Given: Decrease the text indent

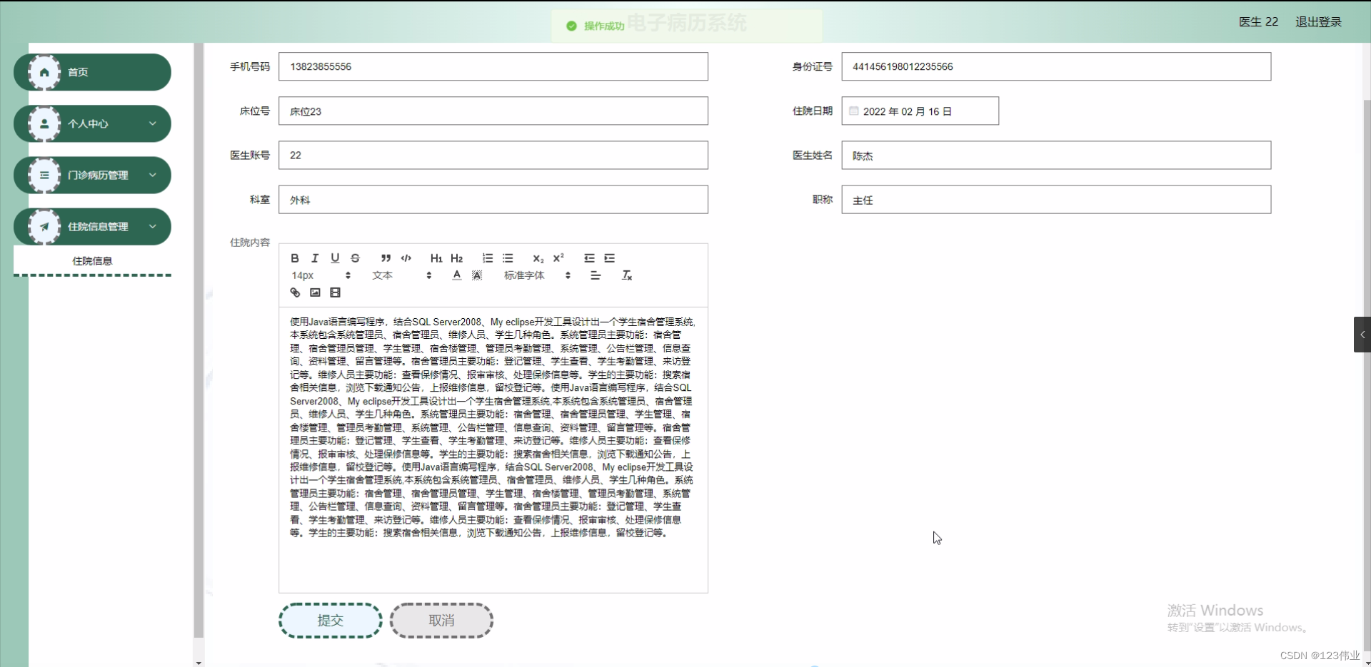Looking at the screenshot, I should tap(589, 258).
